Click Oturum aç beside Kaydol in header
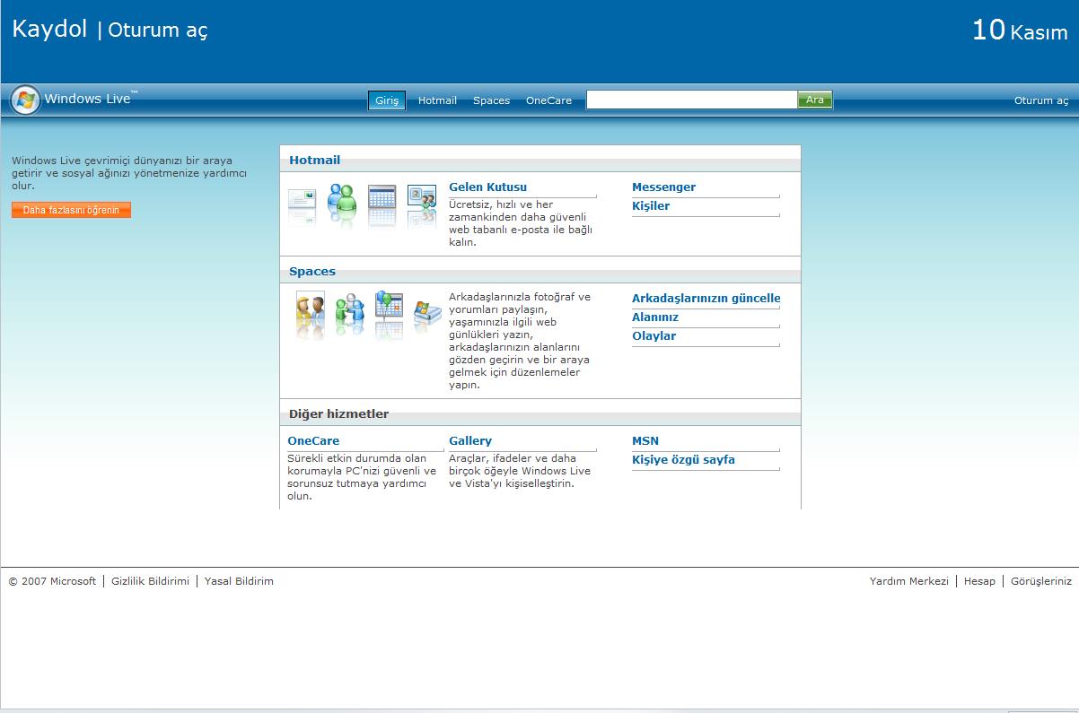 [x=158, y=30]
